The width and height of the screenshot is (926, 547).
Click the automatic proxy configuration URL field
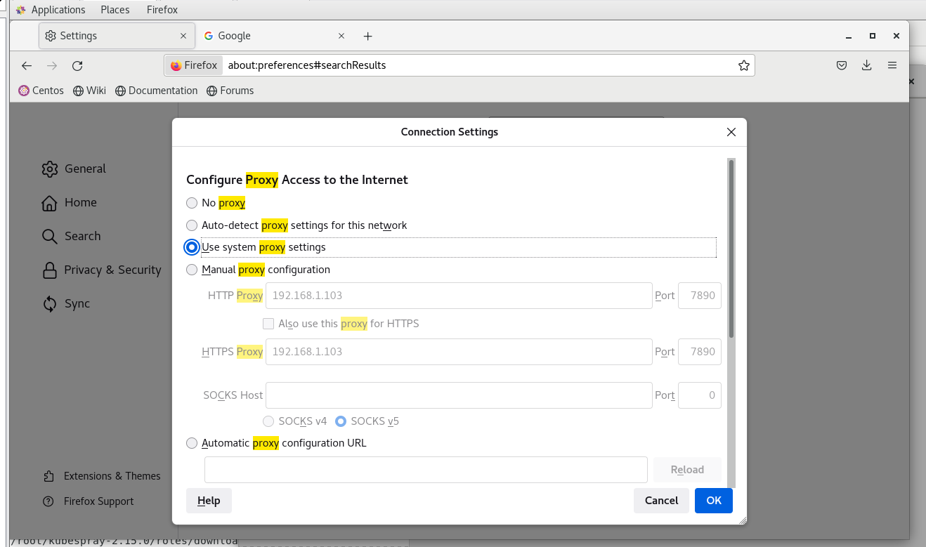click(x=426, y=470)
